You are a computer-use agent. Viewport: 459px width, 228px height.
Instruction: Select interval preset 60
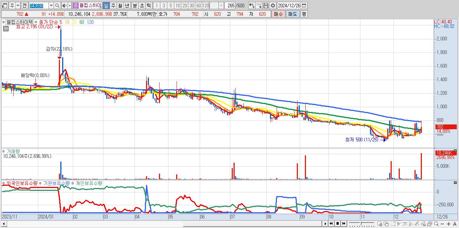click(199, 6)
